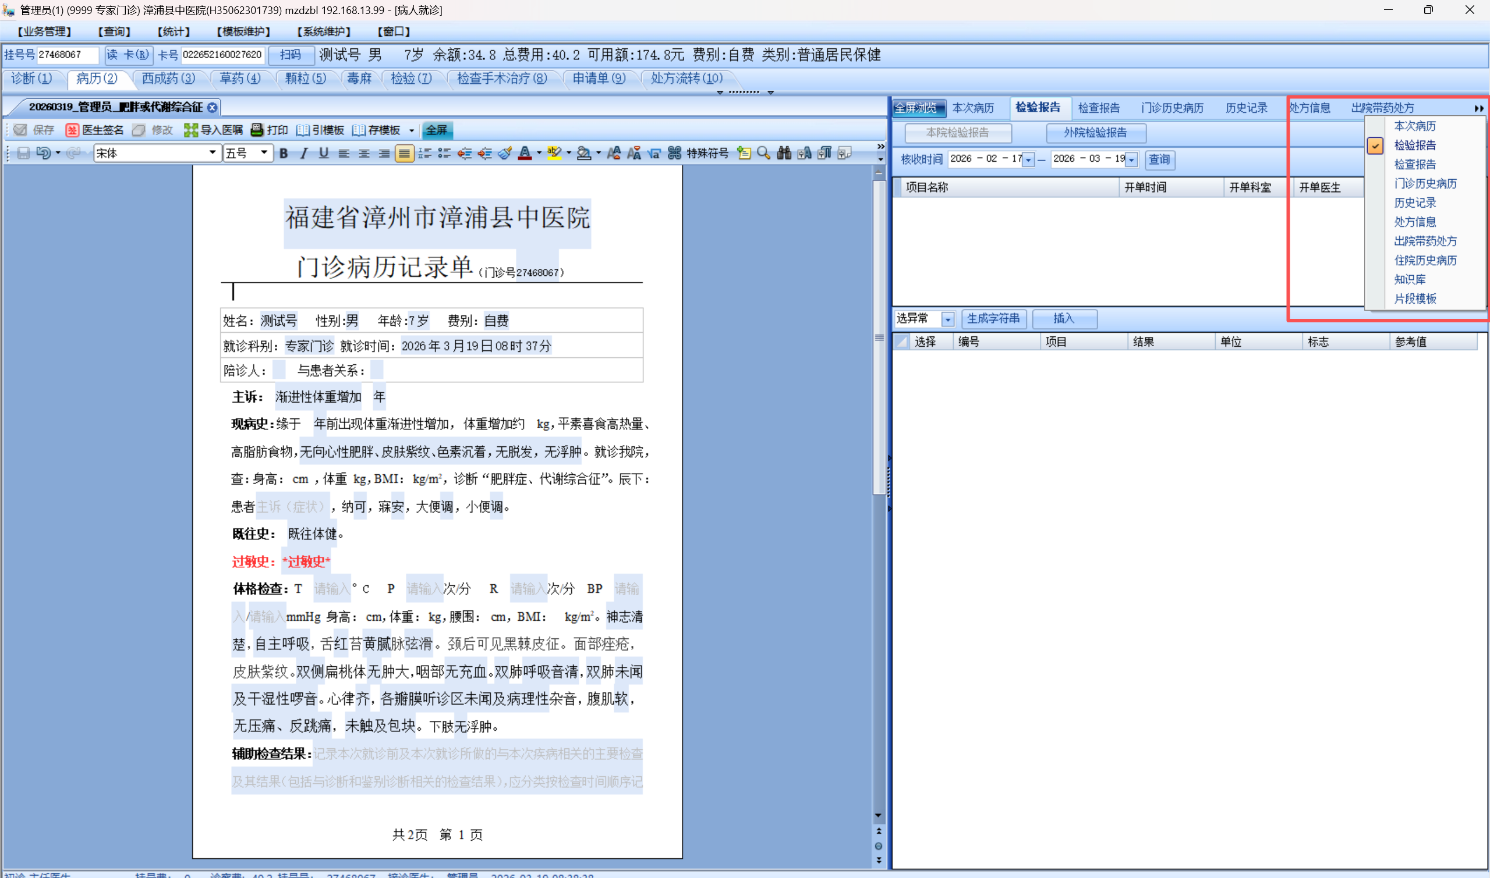Click the 导入医嘱 import orders icon
This screenshot has width=1490, height=878.
click(x=190, y=130)
